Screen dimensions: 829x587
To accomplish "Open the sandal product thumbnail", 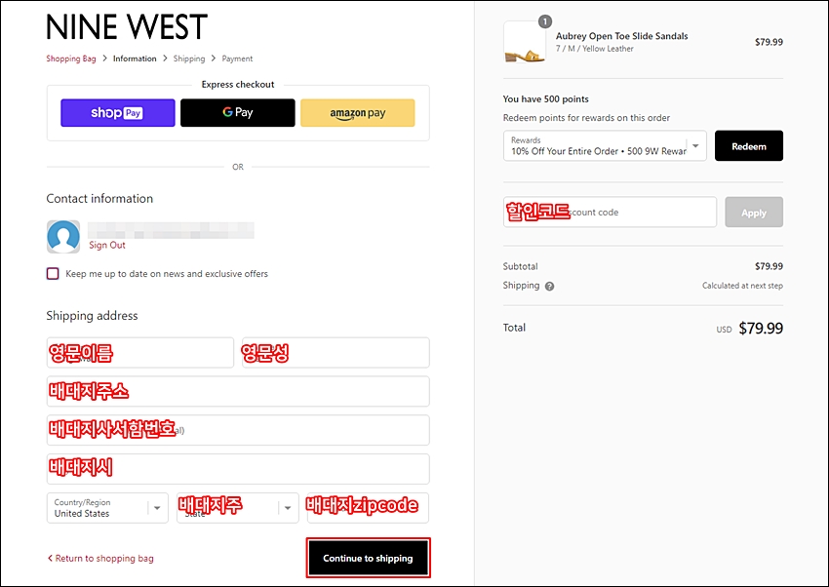I will pos(525,43).
